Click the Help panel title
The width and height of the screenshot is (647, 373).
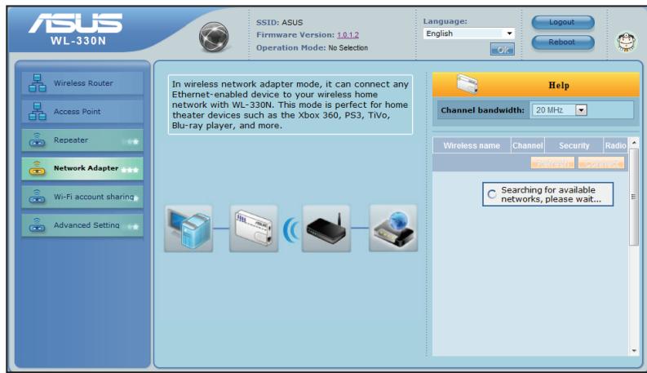point(559,86)
